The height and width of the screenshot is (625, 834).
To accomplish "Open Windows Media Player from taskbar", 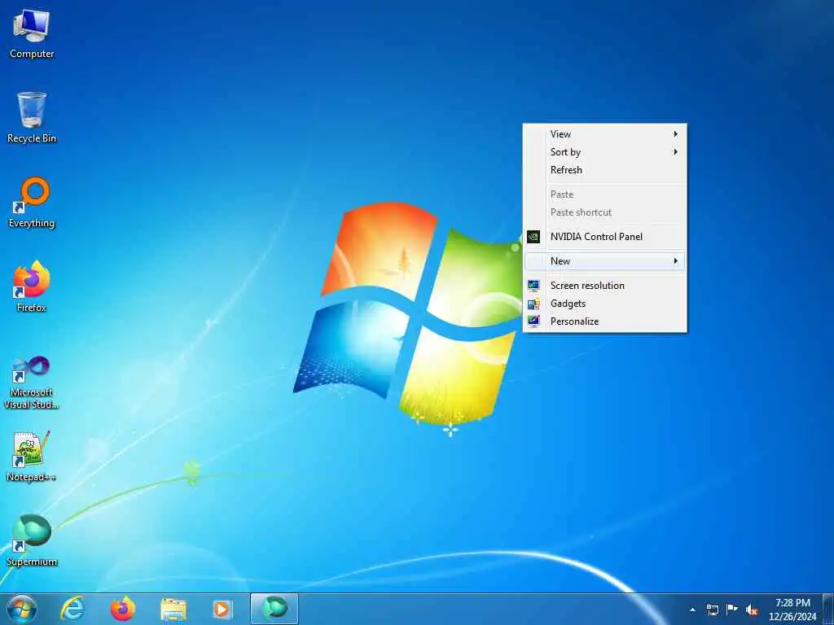I will pos(222,609).
